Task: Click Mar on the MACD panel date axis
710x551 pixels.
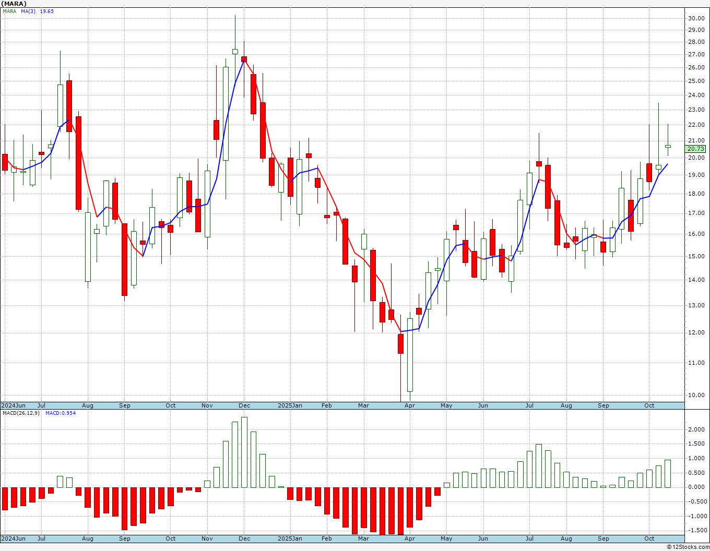Action: click(364, 538)
